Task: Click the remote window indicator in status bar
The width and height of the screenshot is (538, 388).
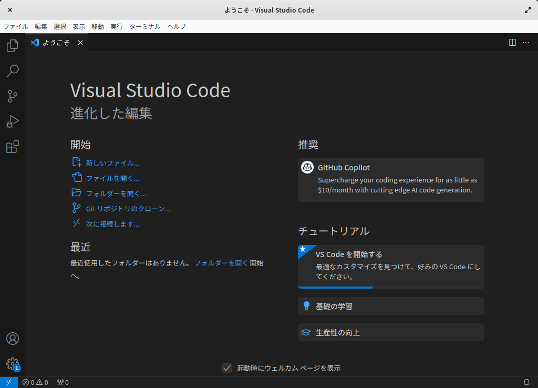Action: point(9,382)
